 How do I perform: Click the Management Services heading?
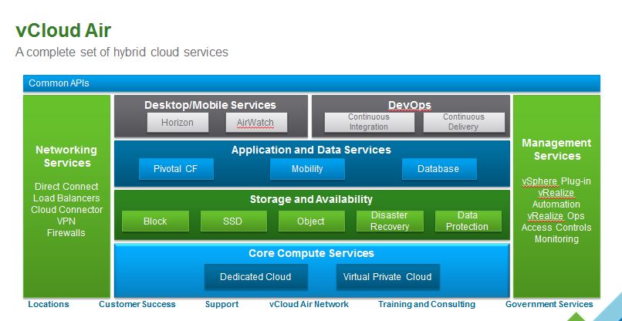tap(556, 150)
